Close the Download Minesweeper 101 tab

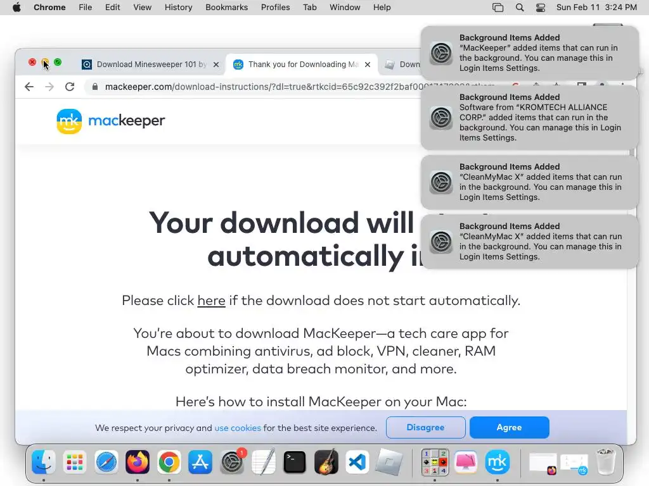point(216,65)
